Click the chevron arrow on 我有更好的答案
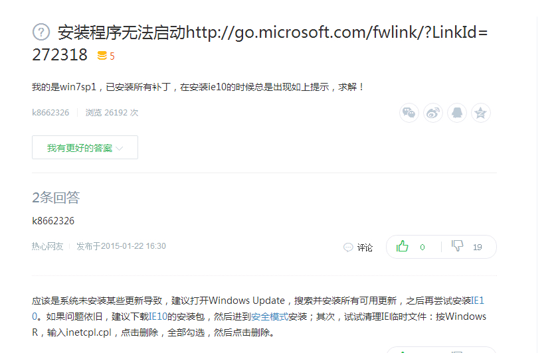558x353 pixels. tap(120, 149)
